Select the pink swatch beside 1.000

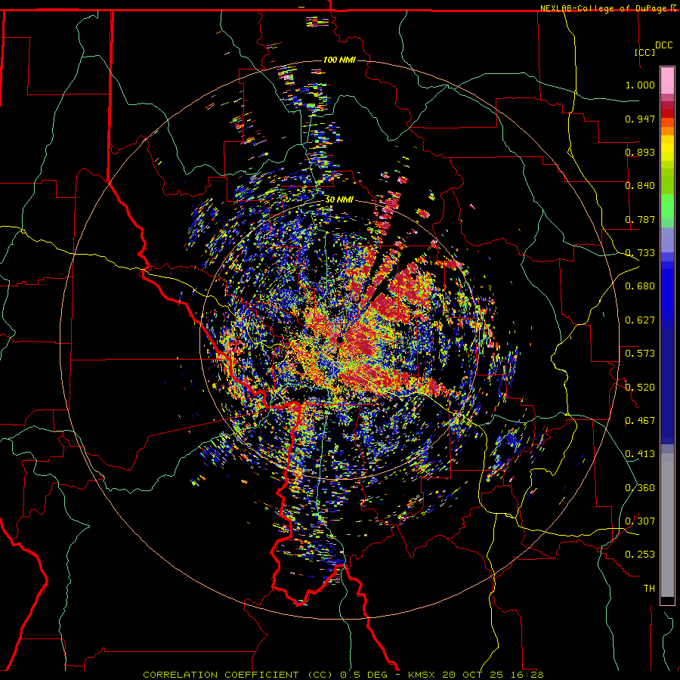667,81
